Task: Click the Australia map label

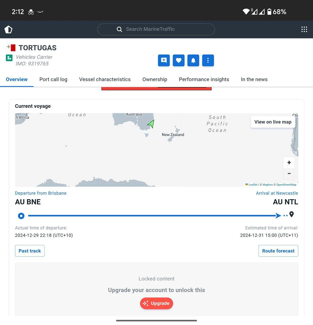Action: [134, 114]
